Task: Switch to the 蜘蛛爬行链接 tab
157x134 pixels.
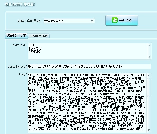Action: pyautogui.click(x=39, y=36)
